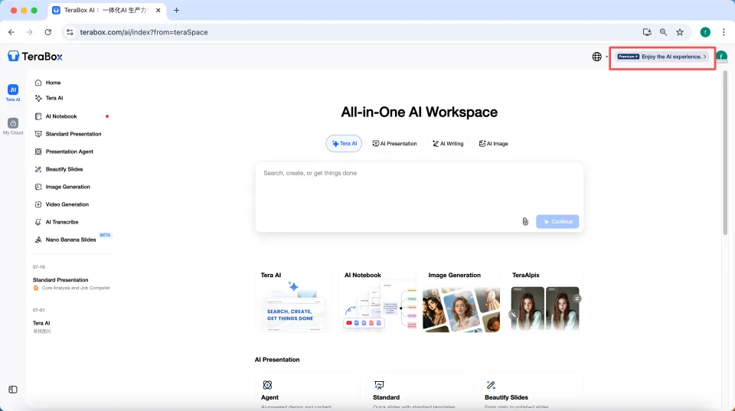View site information icon in the address bar
The height and width of the screenshot is (411, 735).
coord(70,32)
